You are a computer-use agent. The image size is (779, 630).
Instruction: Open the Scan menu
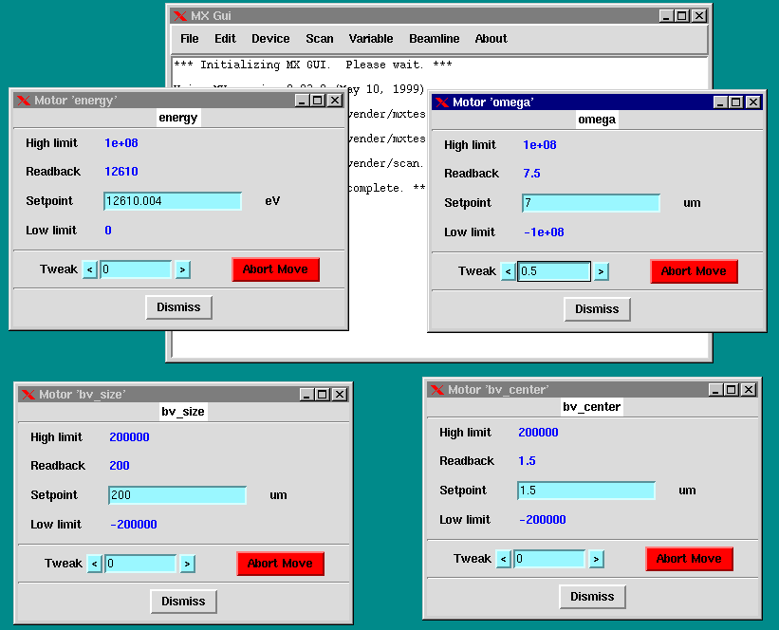pyautogui.click(x=320, y=39)
